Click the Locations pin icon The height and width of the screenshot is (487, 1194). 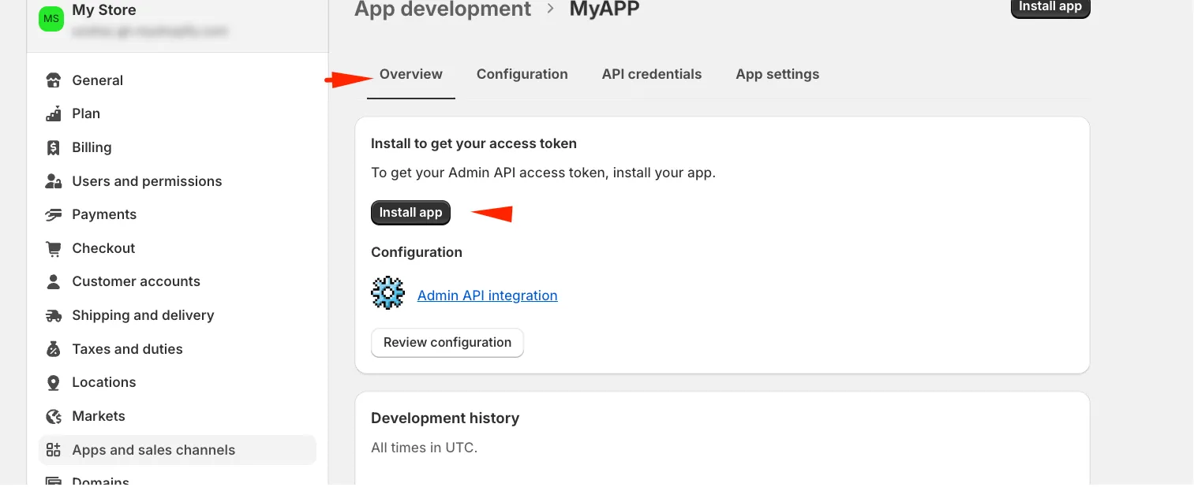(x=54, y=383)
